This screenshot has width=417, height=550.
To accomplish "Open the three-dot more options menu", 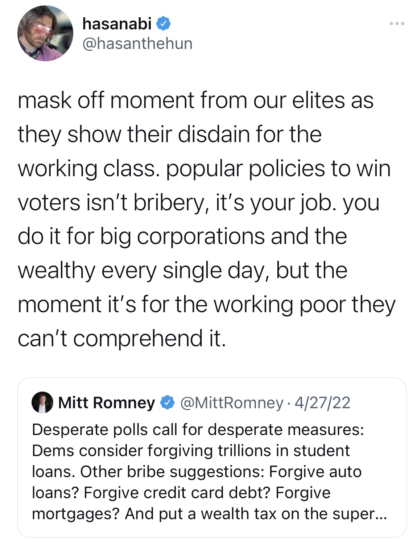I will 397,24.
